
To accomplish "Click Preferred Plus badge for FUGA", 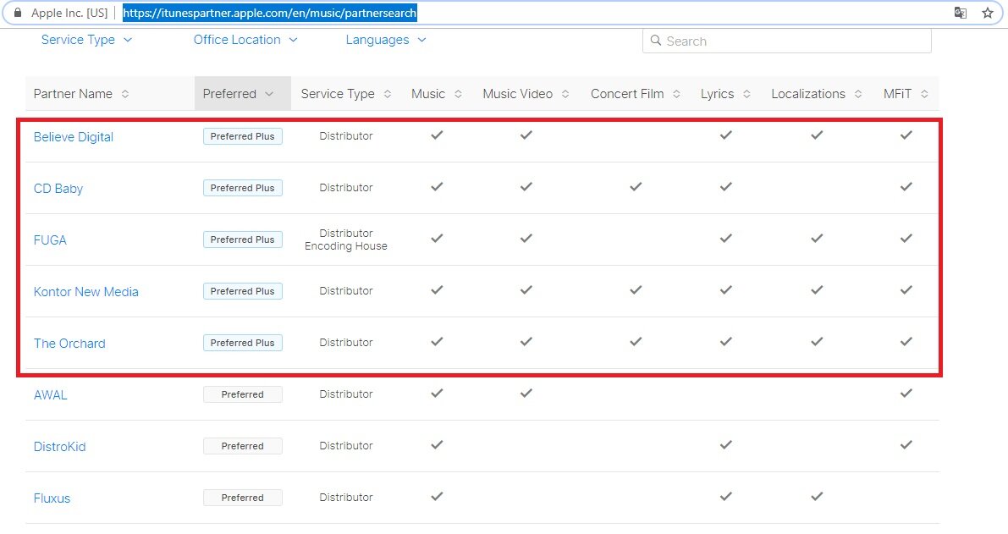I will click(242, 239).
